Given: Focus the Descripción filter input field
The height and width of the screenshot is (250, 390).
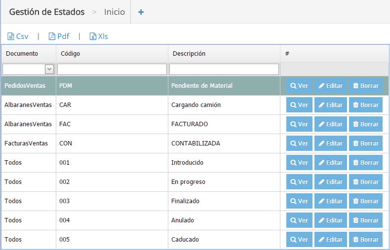Looking at the screenshot, I should [224, 70].
